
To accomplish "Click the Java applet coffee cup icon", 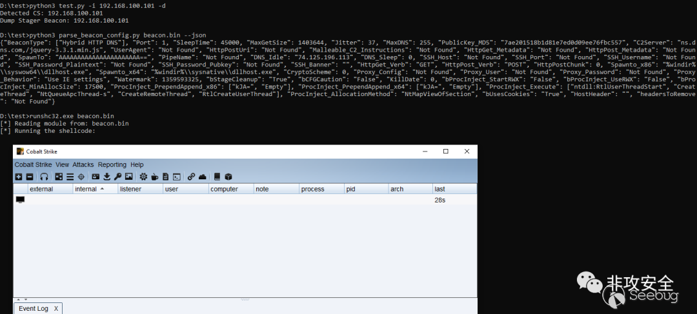I will (x=155, y=177).
